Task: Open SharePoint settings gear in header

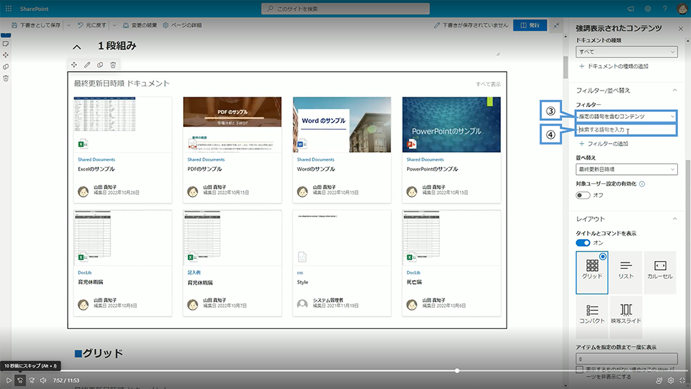Action: tap(648, 8)
